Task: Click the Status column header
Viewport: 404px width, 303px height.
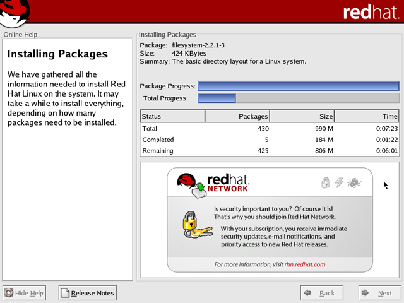Action: 172,116
